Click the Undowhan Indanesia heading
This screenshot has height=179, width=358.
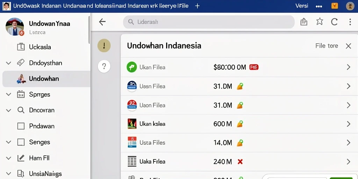coord(164,46)
